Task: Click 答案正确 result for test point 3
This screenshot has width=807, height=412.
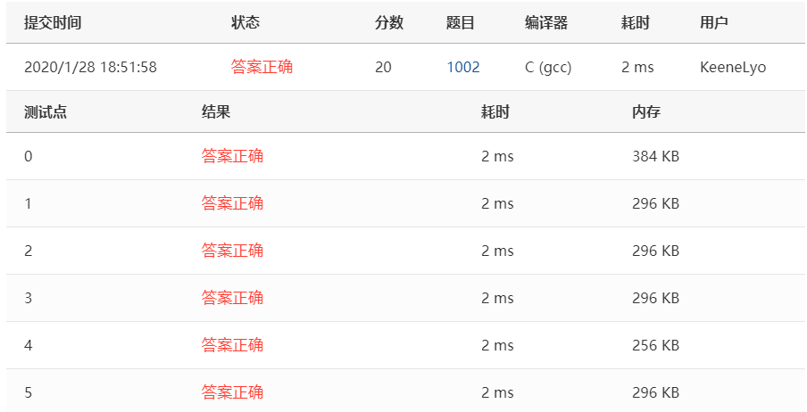Action: click(233, 298)
